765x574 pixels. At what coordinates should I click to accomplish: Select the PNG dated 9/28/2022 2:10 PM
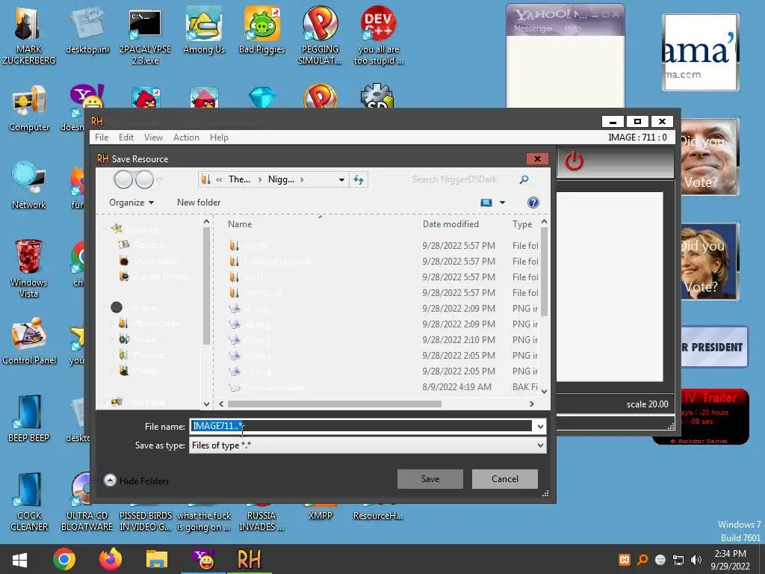click(383, 340)
